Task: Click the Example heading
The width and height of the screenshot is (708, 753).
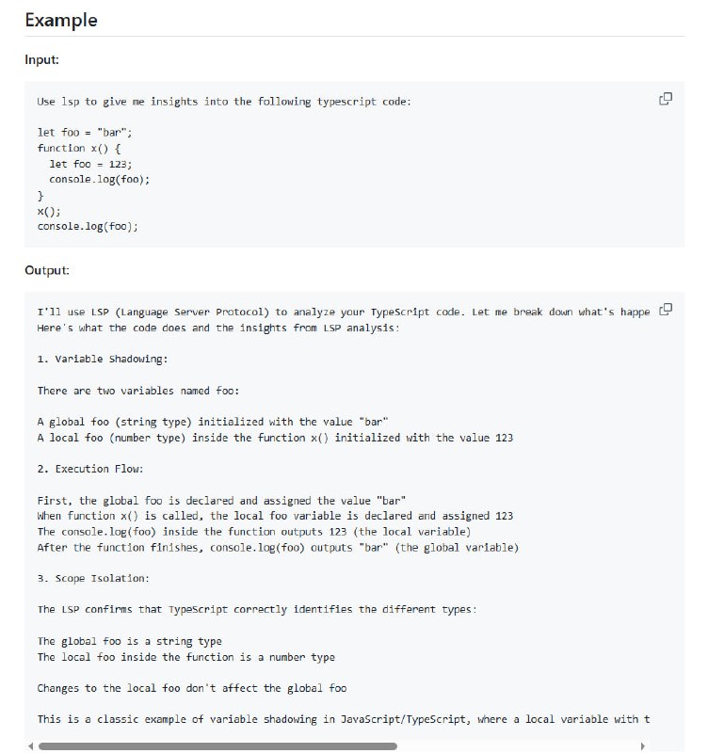Action: (x=60, y=20)
